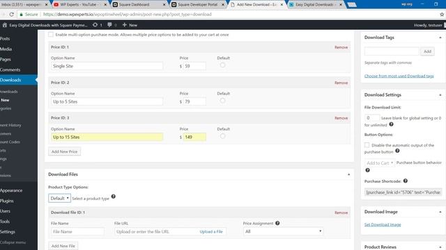Enable multi-option purchase mode checkbox

[x=51, y=35]
